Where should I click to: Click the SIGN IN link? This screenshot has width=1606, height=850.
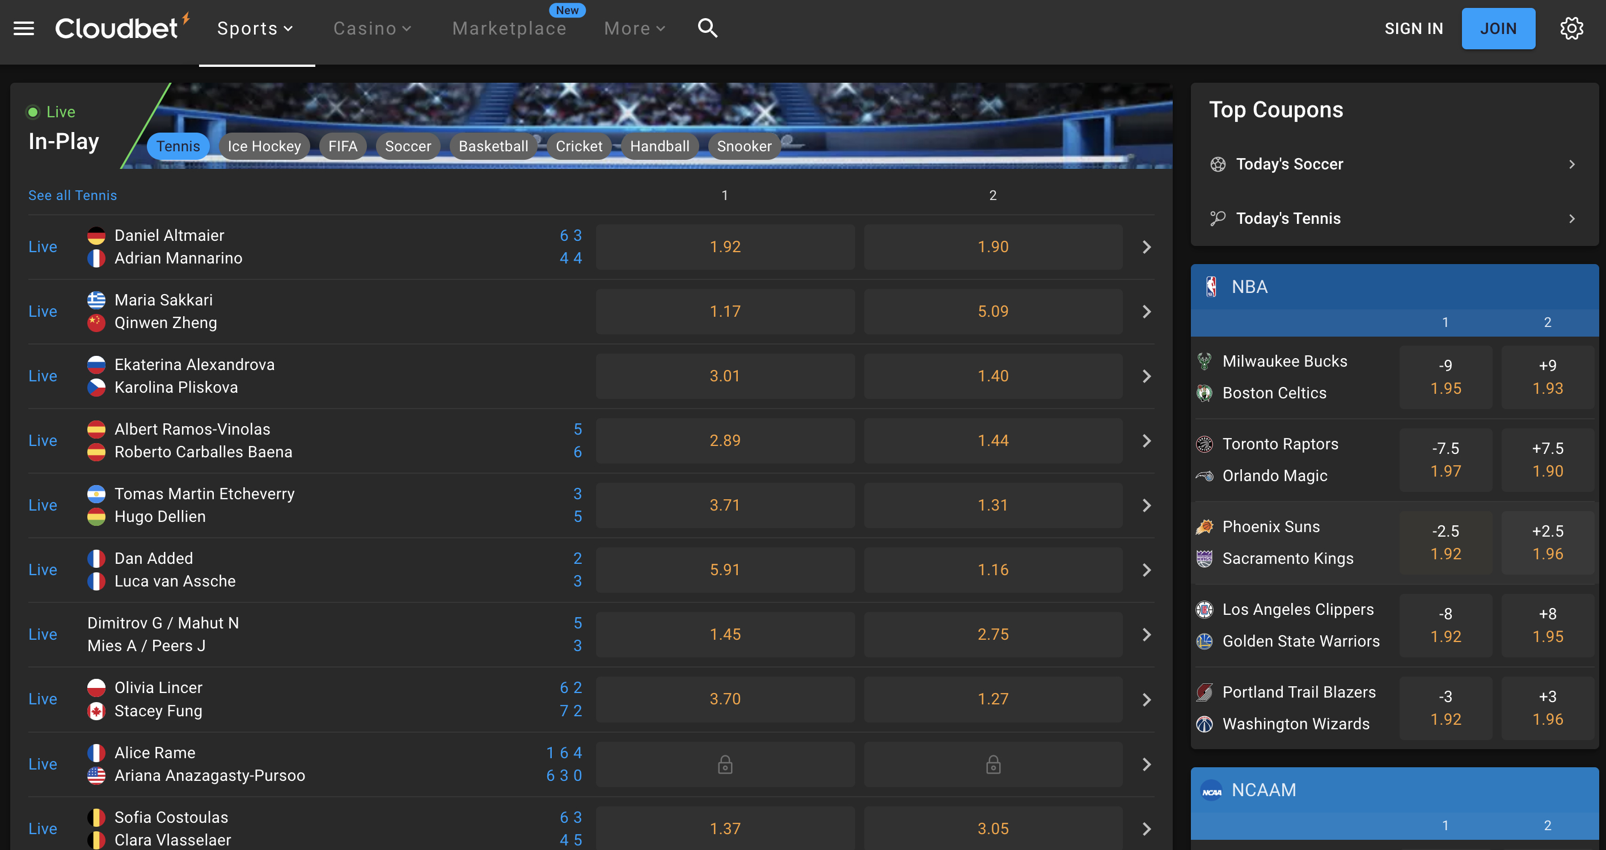[x=1414, y=29]
